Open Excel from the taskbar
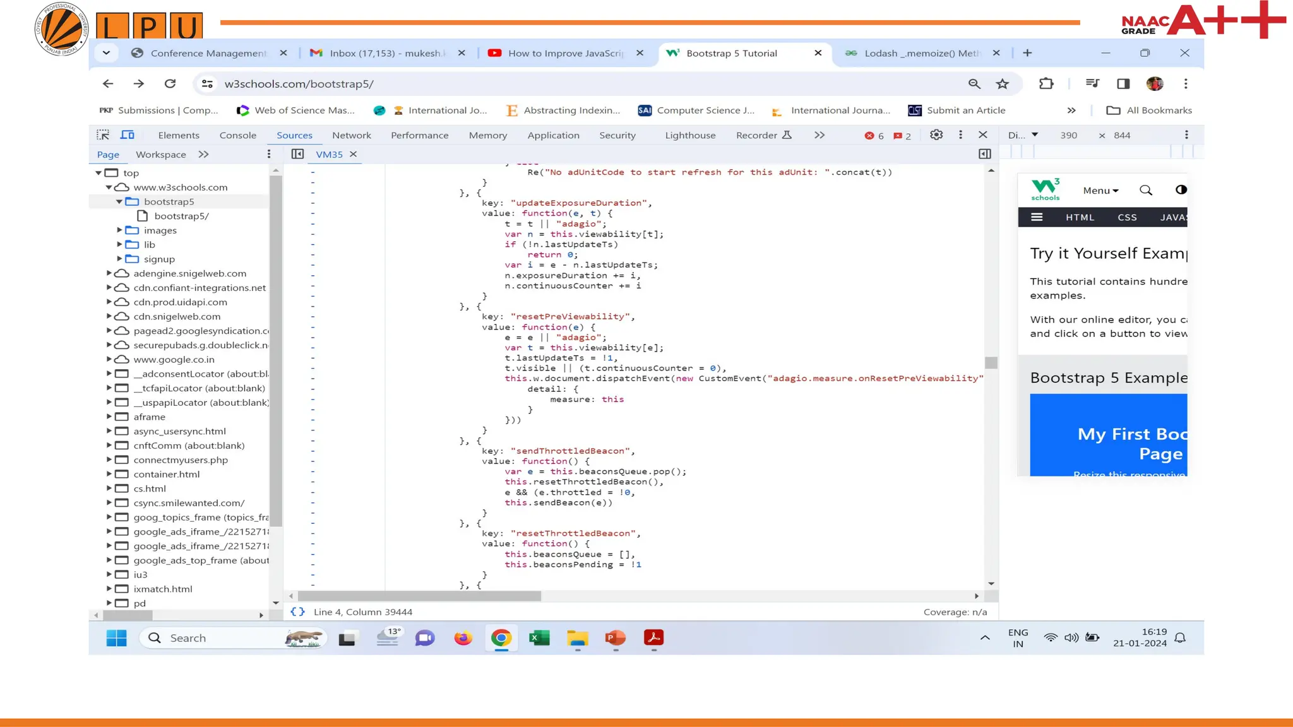The height and width of the screenshot is (727, 1293). point(539,638)
